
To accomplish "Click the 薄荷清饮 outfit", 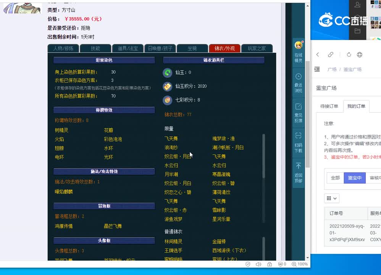I will click(221, 192).
